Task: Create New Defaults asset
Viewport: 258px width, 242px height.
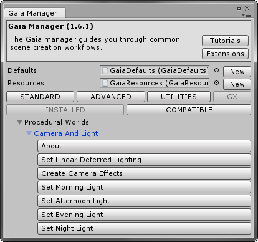Action: 237,72
